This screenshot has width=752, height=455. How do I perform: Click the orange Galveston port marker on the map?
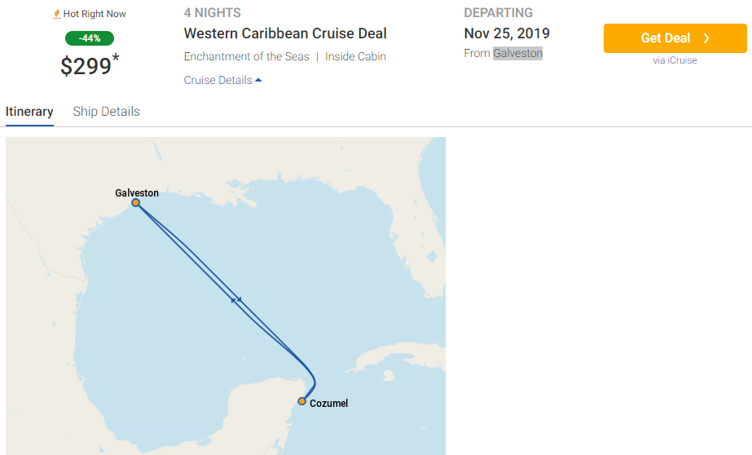136,203
